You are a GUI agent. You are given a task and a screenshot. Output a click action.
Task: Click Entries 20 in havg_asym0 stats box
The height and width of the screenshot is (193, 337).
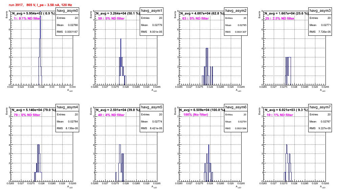[67, 18]
